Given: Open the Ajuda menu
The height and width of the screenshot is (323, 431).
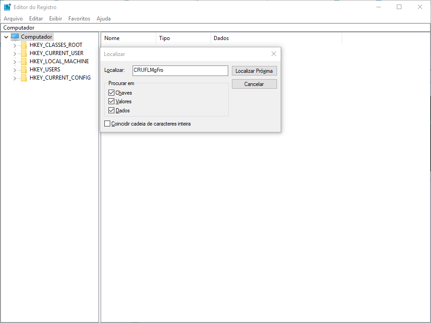Looking at the screenshot, I should pos(103,18).
